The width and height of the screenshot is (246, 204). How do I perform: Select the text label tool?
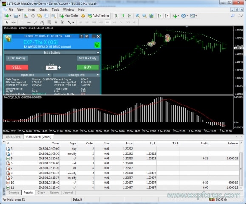click(x=62, y=22)
